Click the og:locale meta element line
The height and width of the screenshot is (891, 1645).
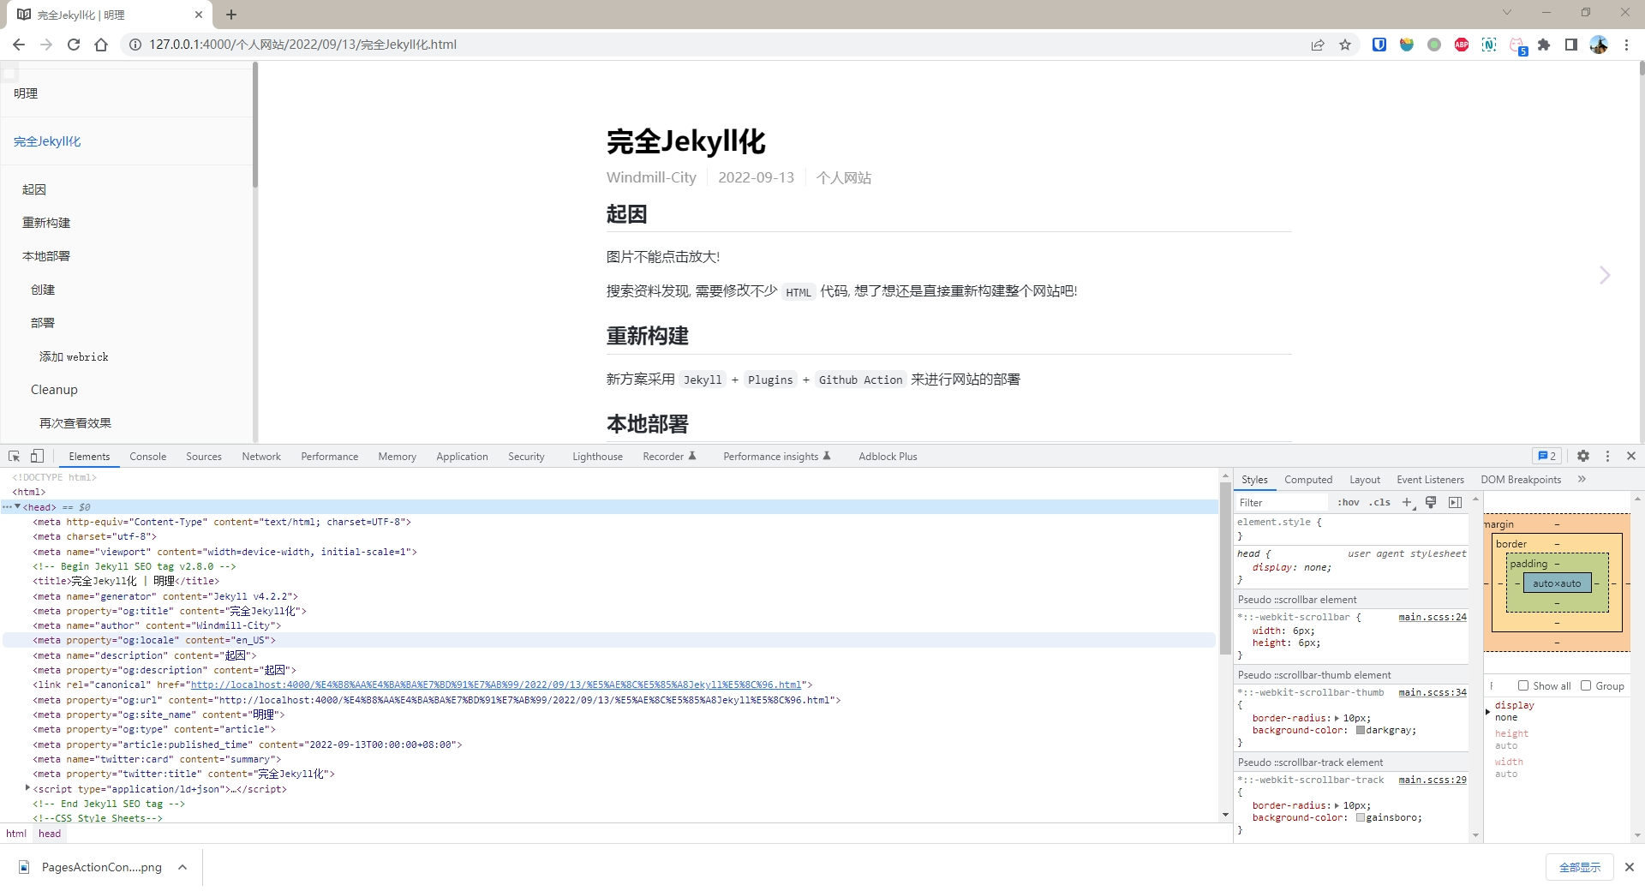(608, 640)
